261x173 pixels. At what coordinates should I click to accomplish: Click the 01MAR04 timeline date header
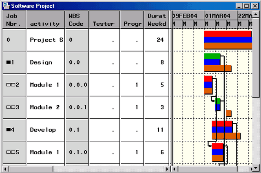point(217,16)
